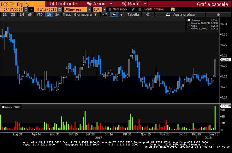Click the 0.31 price axis label
Viewport: 232px width, 153px height.
click(x=224, y=24)
